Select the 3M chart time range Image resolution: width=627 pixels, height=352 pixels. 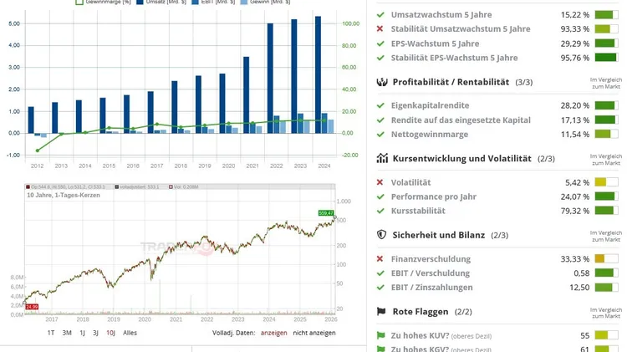pos(67,333)
